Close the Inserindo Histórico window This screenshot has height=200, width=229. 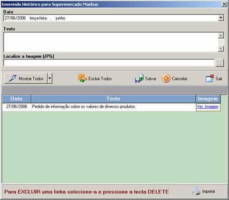tap(224, 4)
